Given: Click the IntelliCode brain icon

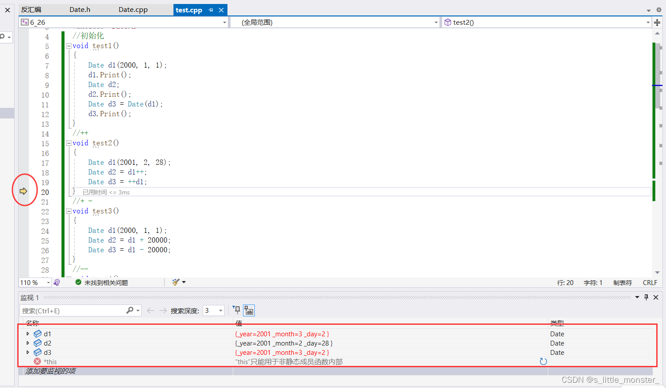Looking at the screenshot, I should pos(57,282).
